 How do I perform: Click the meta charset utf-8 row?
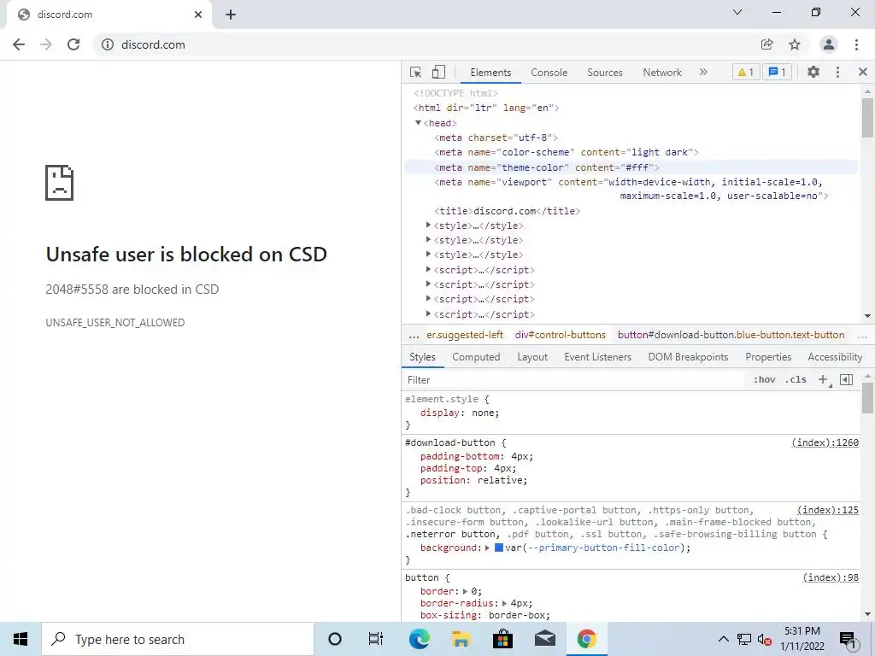point(496,138)
